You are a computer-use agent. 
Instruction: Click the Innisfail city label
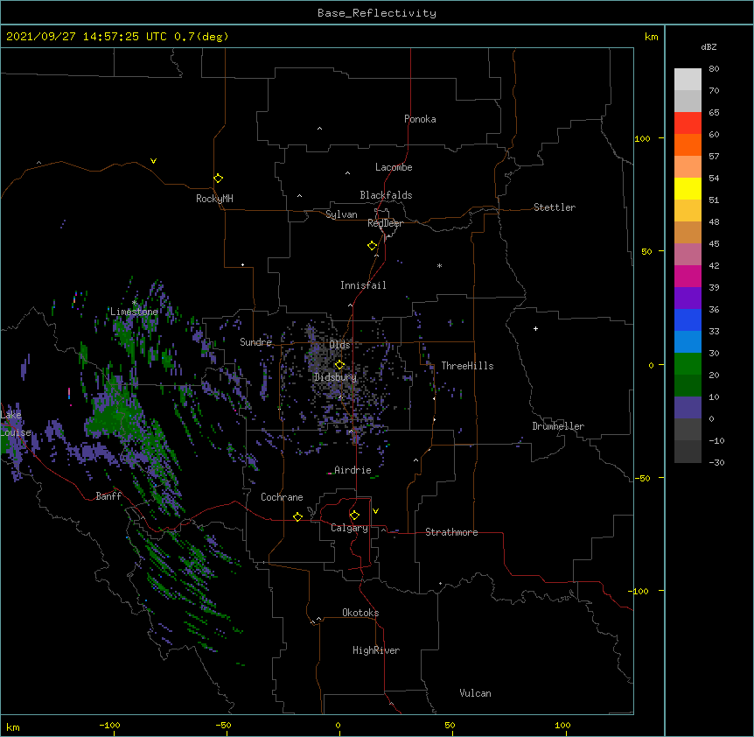363,285
